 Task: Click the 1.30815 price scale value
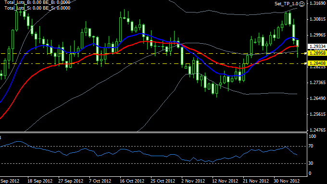coord(317,19)
